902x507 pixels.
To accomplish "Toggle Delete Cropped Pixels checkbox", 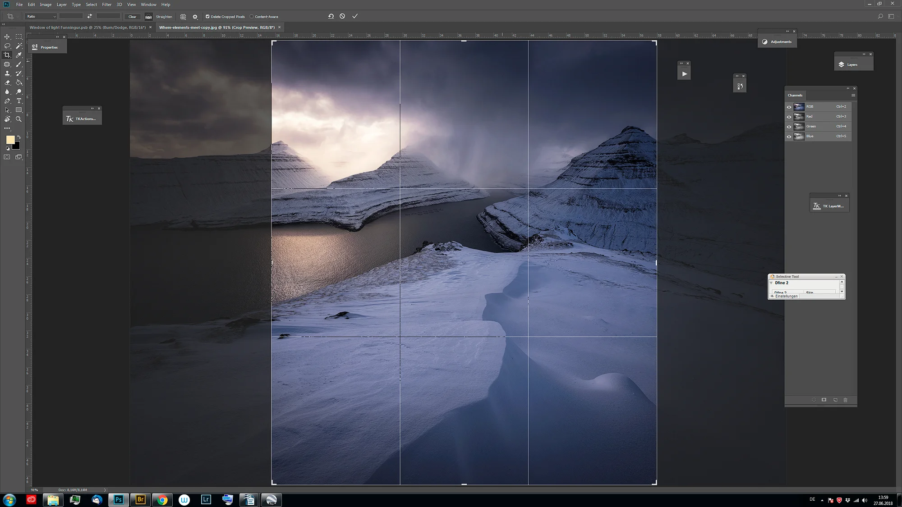I will click(x=207, y=17).
